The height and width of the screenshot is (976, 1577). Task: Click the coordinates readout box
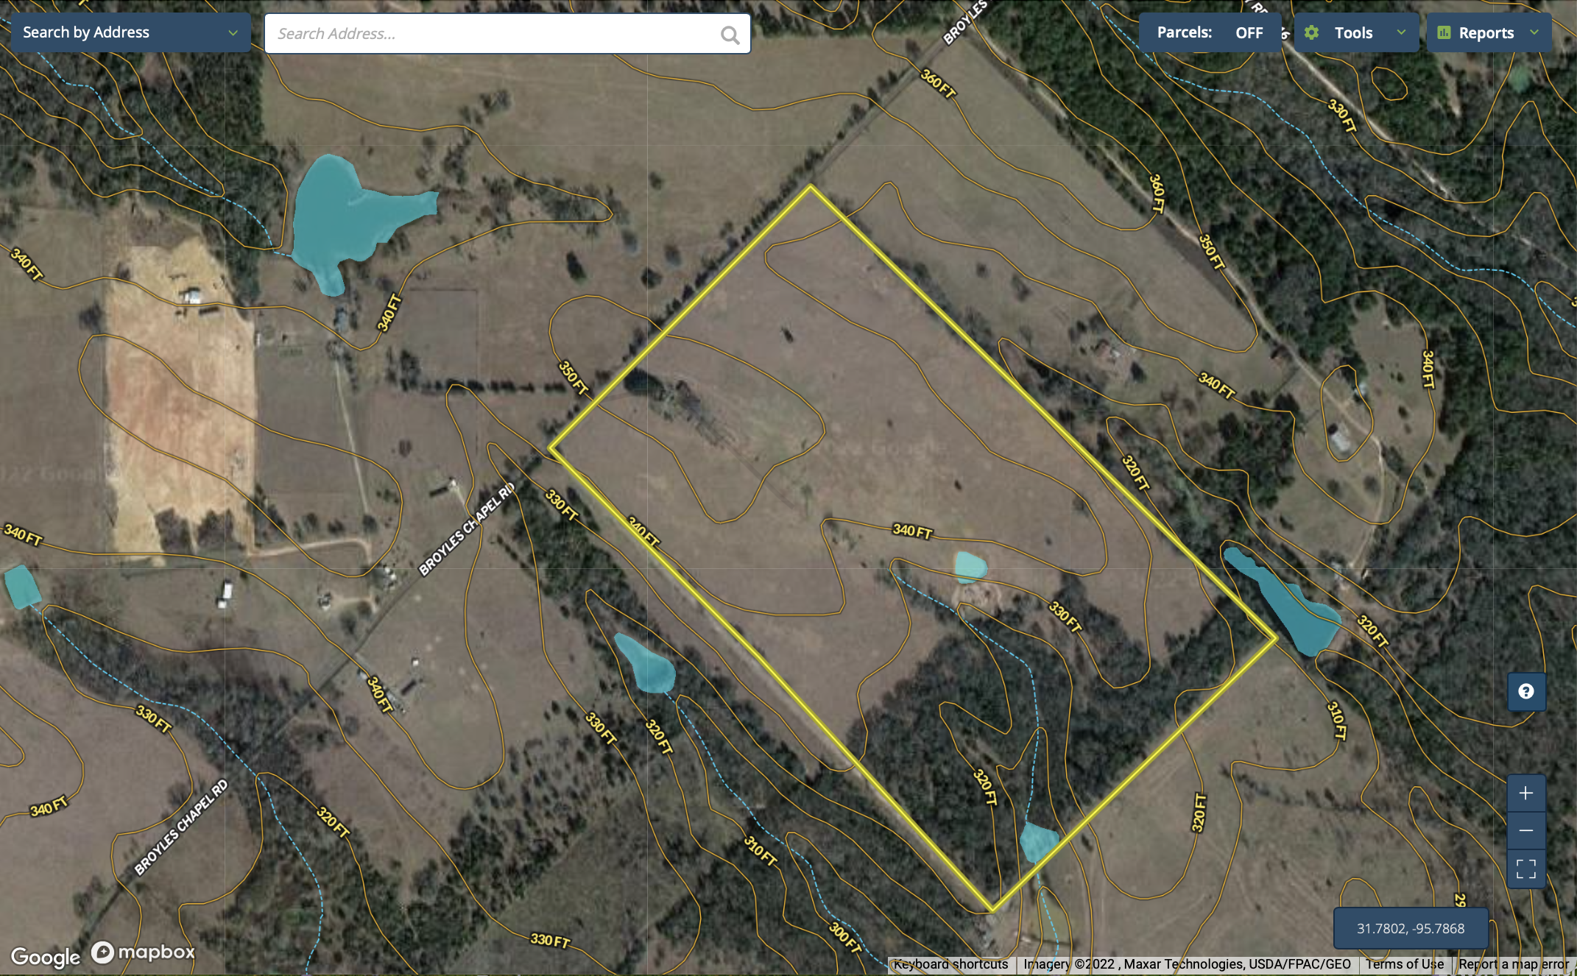point(1410,929)
